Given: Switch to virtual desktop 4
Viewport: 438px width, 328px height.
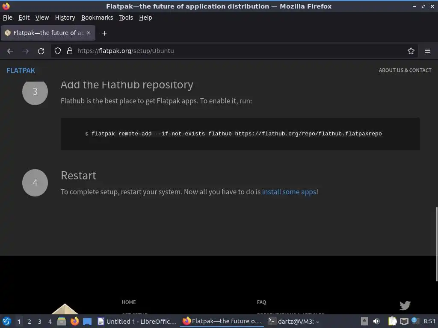Looking at the screenshot, I should click(x=50, y=322).
